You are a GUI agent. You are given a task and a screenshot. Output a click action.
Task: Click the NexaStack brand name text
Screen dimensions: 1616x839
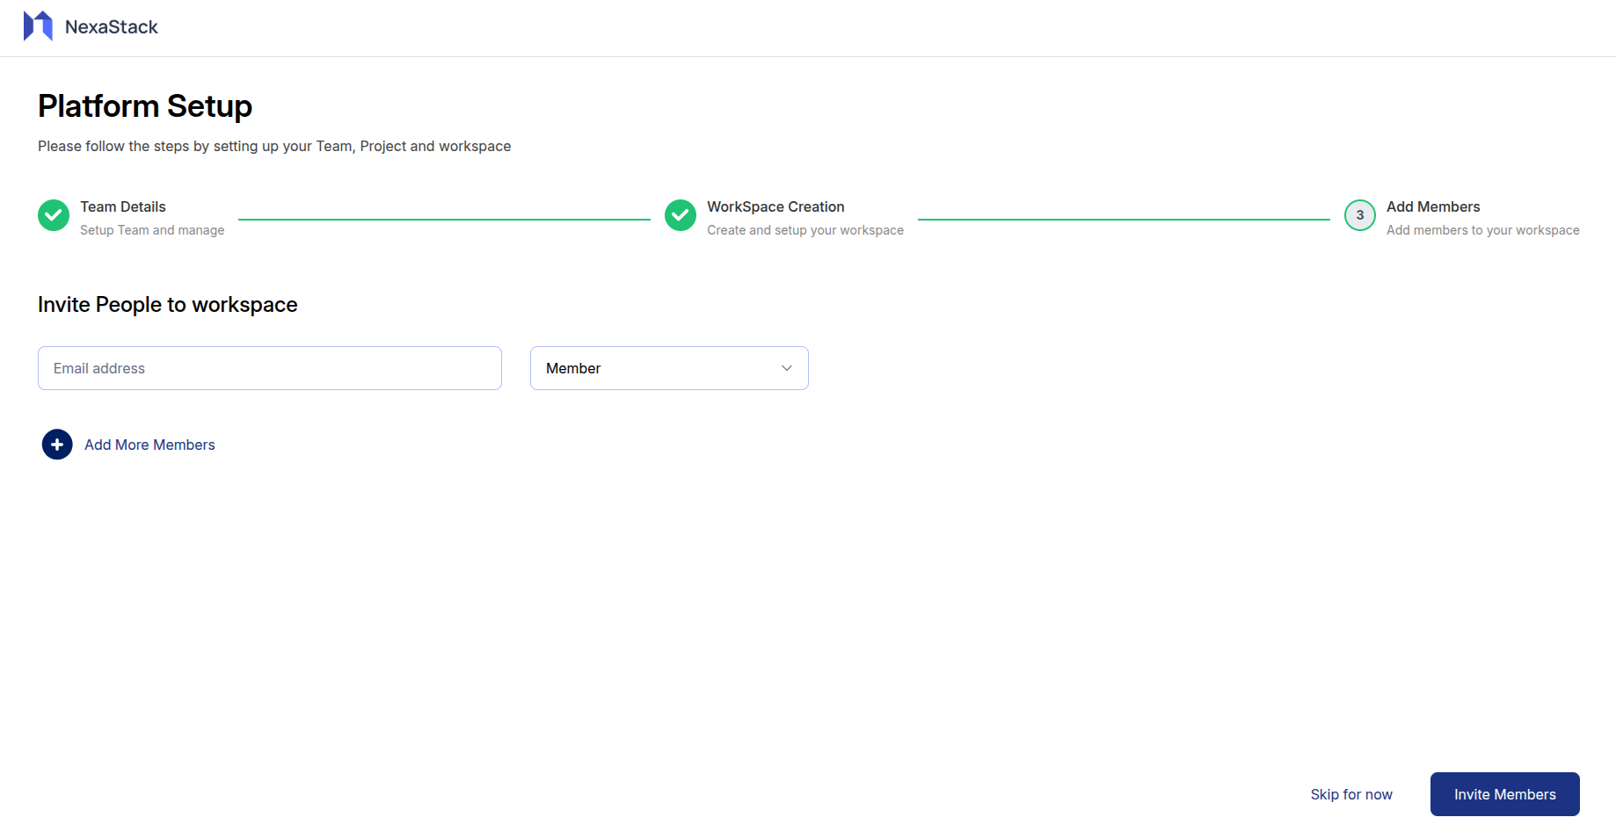pyautogui.click(x=111, y=26)
